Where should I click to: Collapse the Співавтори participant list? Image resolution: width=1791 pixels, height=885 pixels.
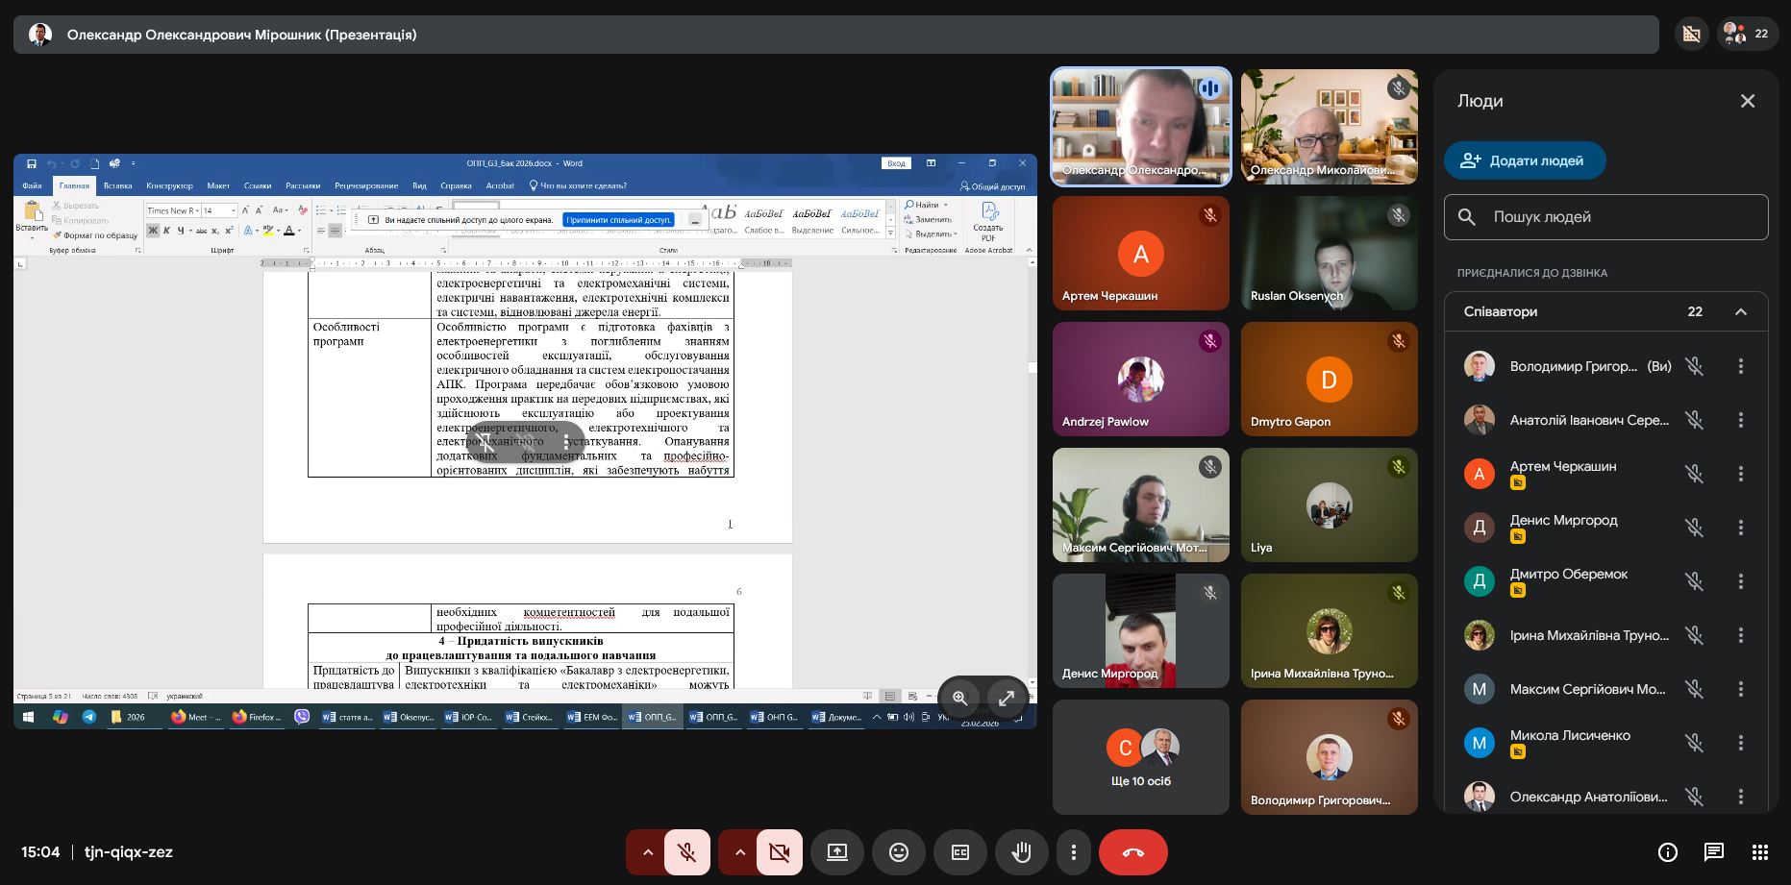(x=1740, y=311)
